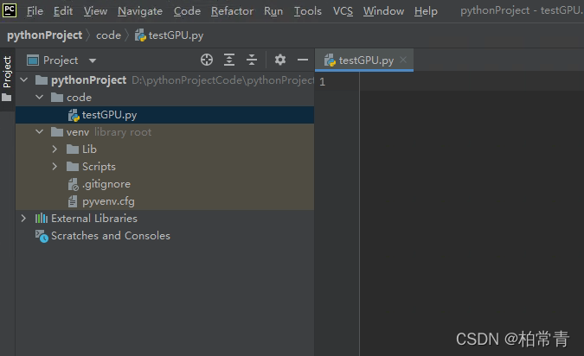The image size is (584, 356).
Task: Open the Run menu
Action: click(273, 11)
